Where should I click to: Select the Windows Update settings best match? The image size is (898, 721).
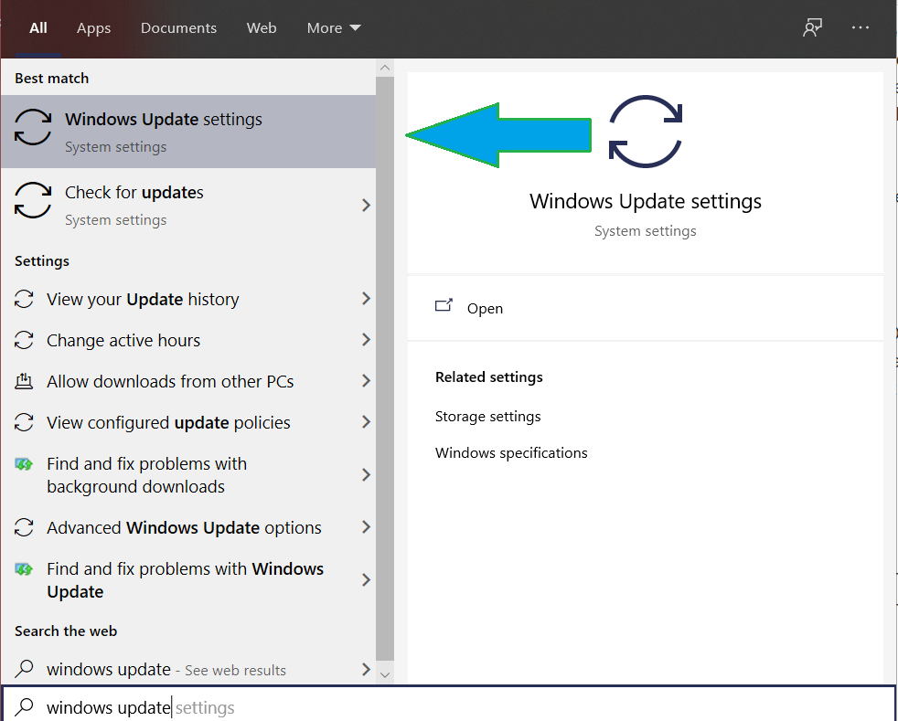(188, 132)
